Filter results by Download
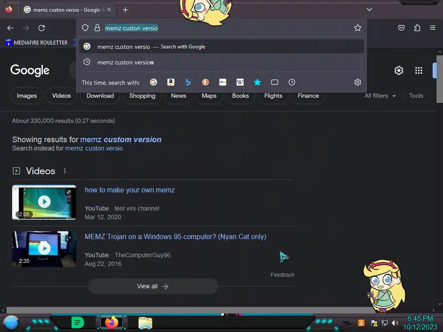Screen dimensions: 443x332 100,96
